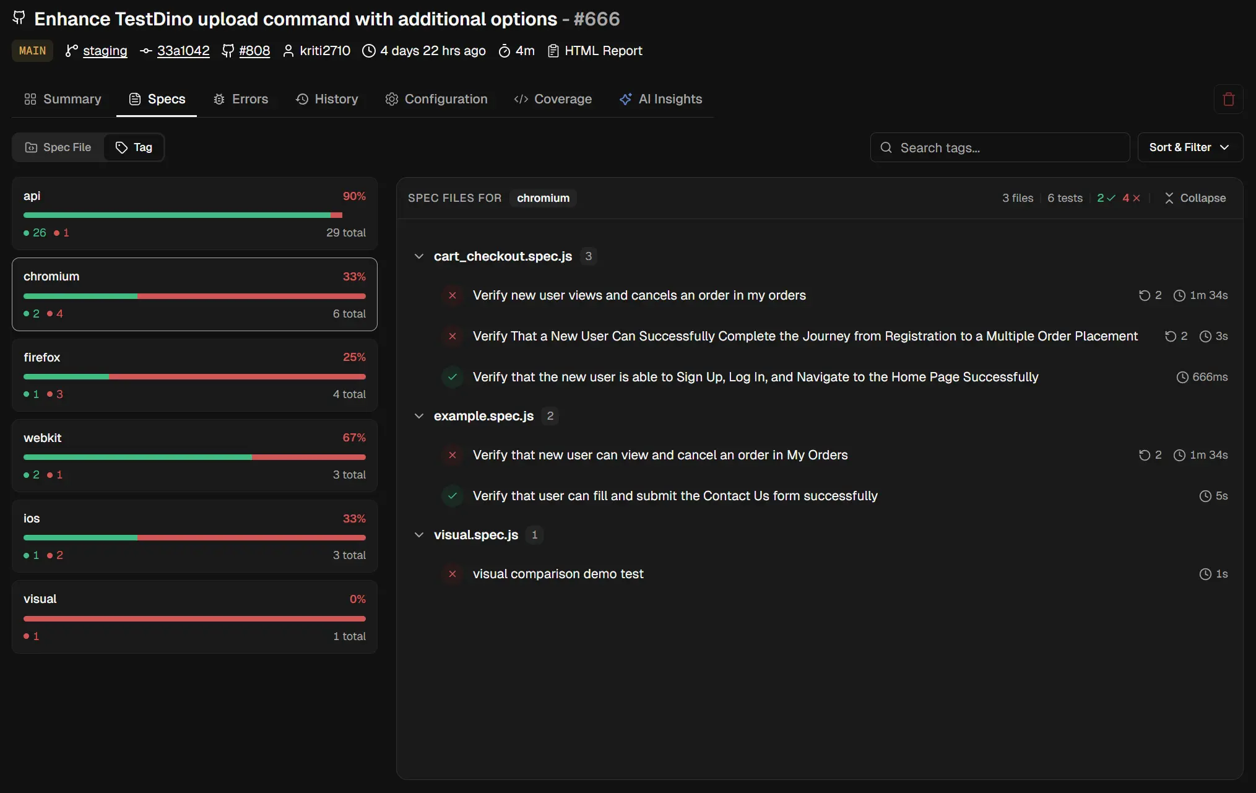Click the Tag filter icon

(121, 147)
